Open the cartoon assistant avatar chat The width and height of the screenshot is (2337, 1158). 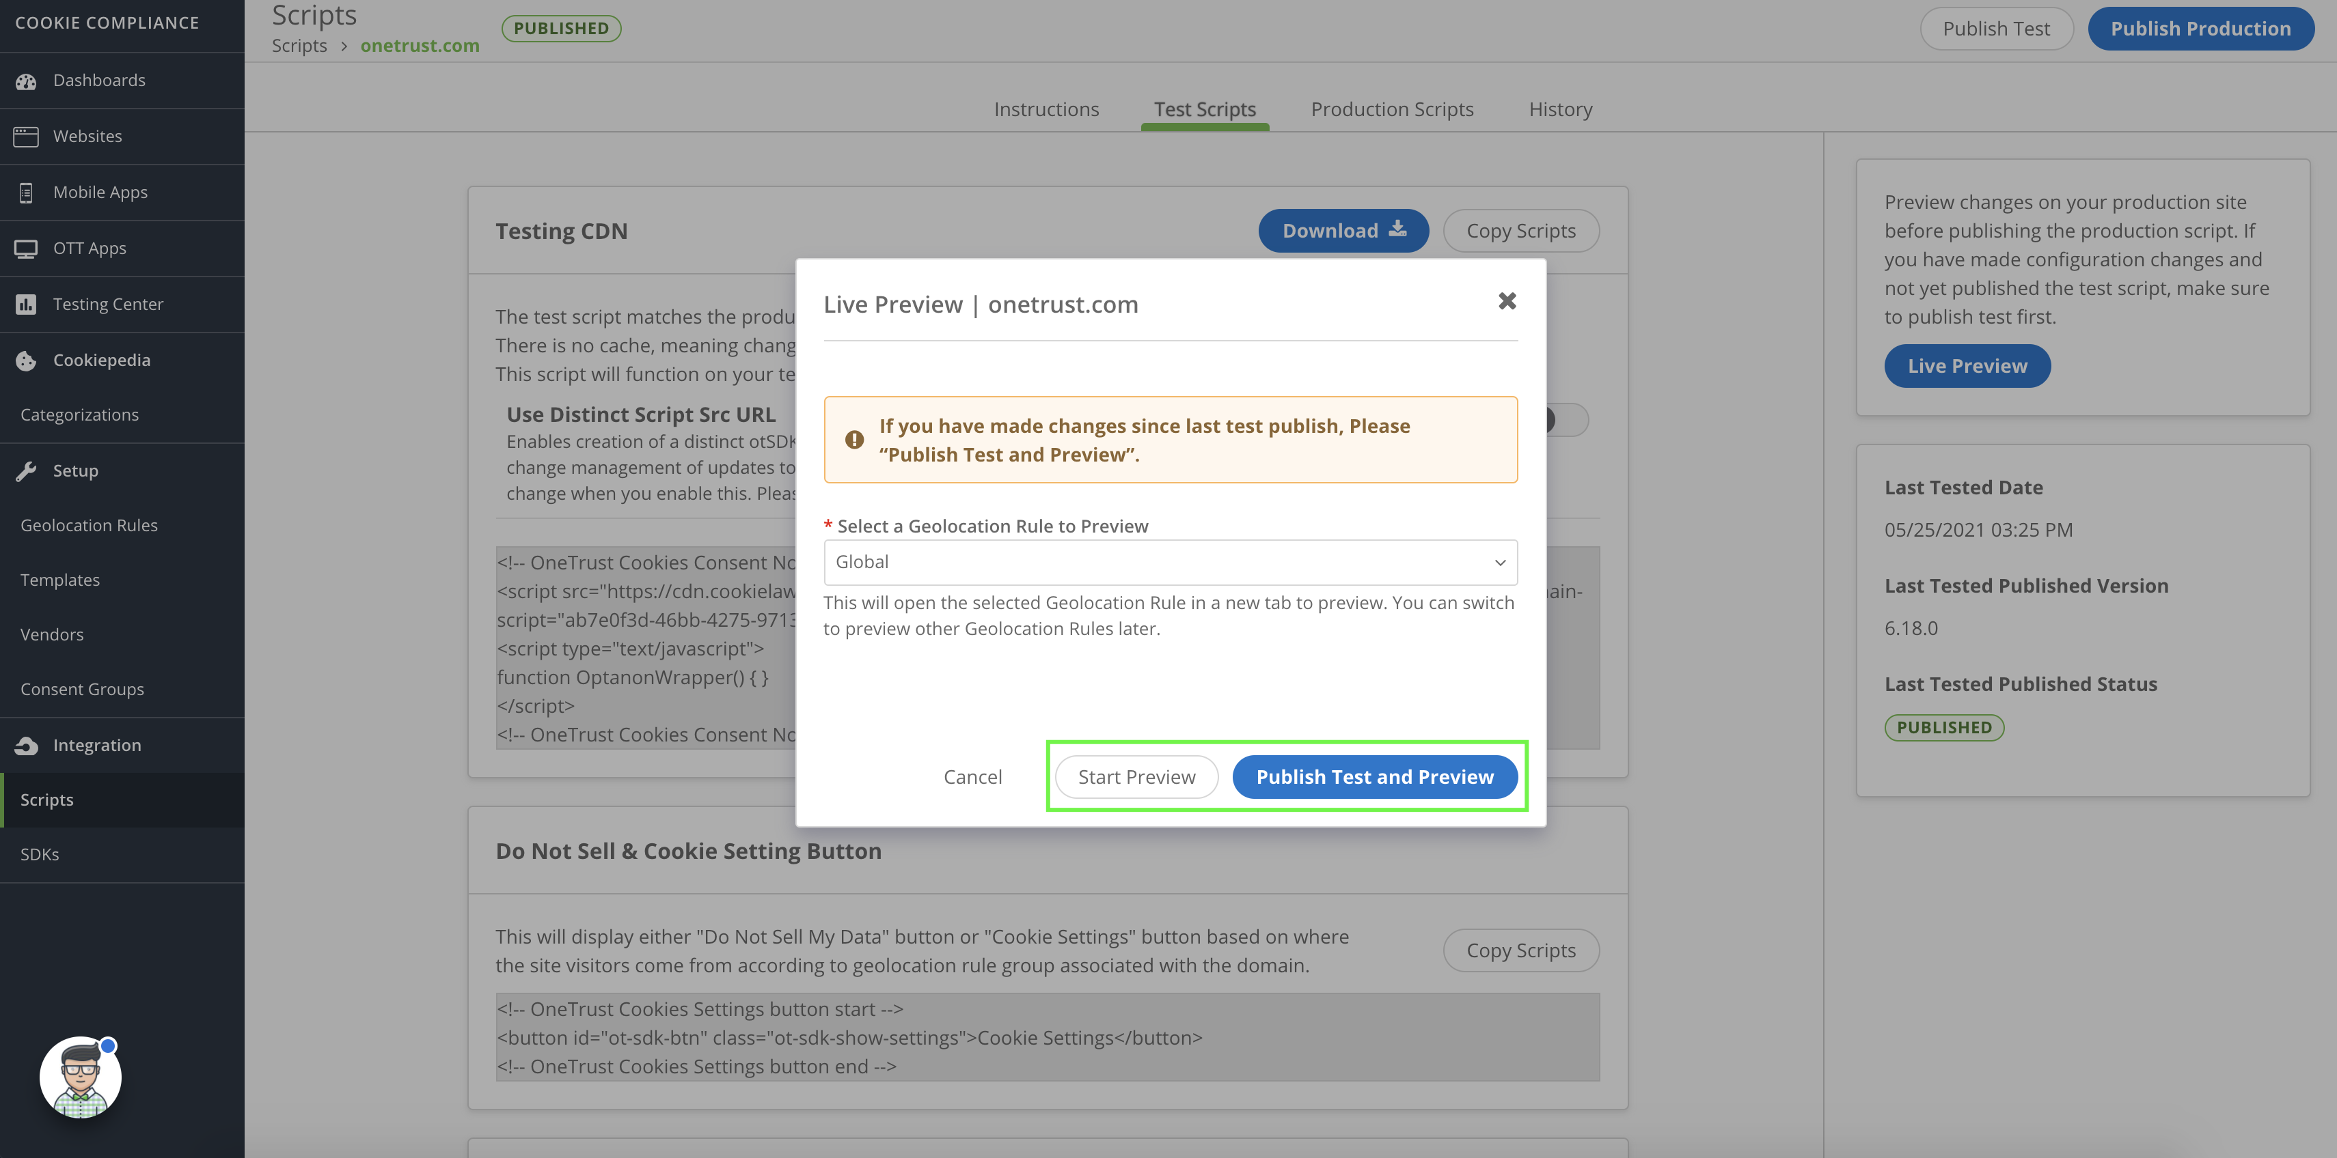80,1077
